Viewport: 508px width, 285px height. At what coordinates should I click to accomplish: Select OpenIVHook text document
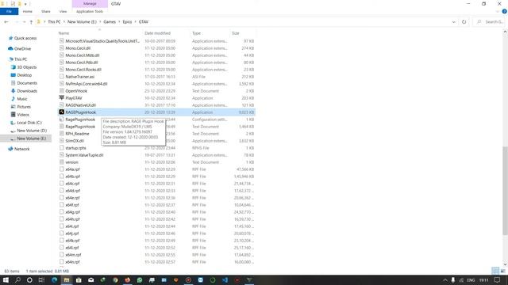coord(76,91)
